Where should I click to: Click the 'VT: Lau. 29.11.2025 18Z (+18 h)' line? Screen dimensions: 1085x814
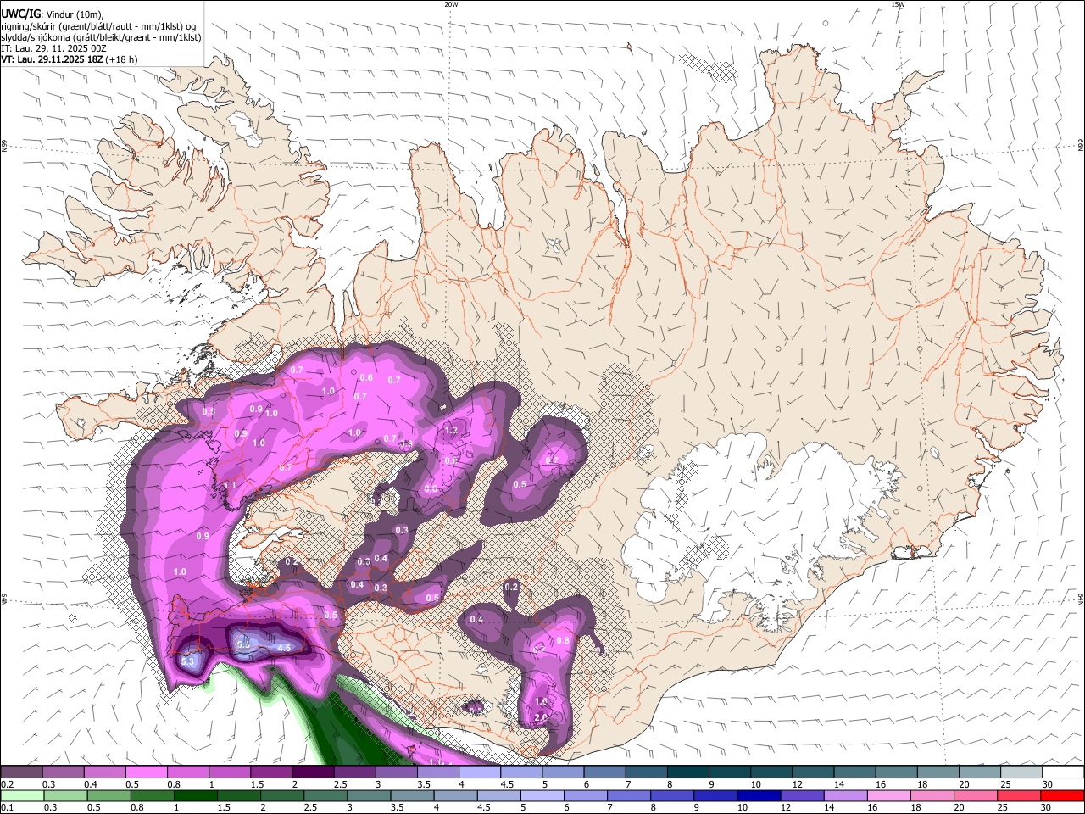(70, 59)
